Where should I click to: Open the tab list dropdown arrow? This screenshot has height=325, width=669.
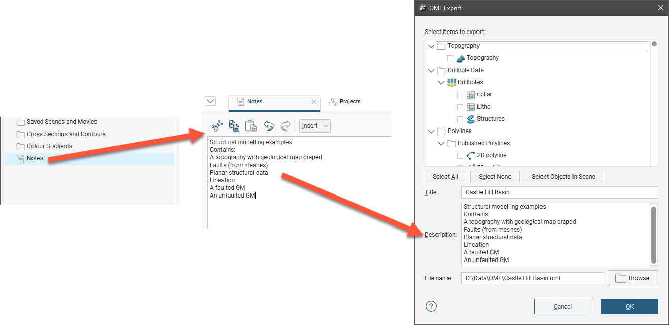(210, 101)
